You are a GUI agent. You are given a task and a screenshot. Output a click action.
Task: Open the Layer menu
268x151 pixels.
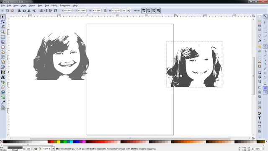(23, 5)
